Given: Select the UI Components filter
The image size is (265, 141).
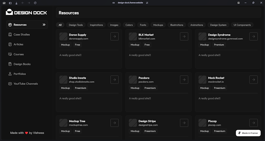Looking at the screenshot, I should click(x=242, y=25).
